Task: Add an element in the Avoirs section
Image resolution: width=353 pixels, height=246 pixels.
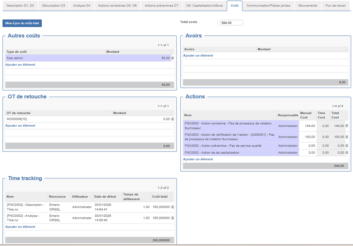Action: point(198,56)
